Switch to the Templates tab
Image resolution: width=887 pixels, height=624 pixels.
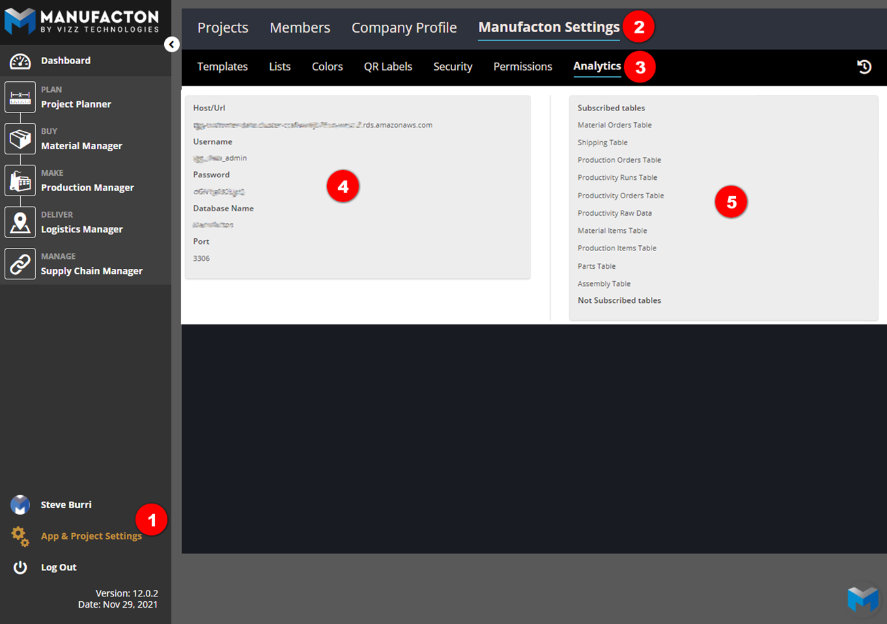[x=222, y=67]
